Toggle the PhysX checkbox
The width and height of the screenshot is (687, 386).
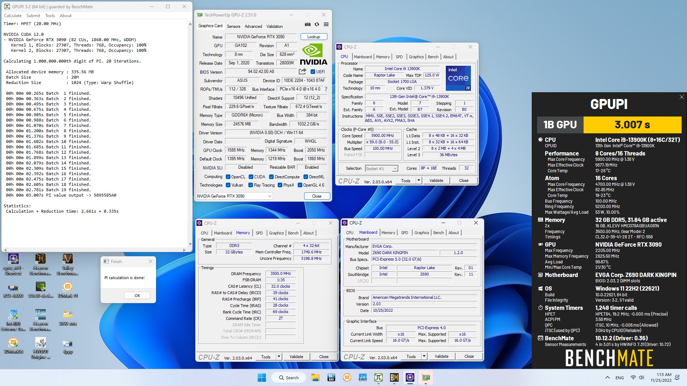point(280,185)
